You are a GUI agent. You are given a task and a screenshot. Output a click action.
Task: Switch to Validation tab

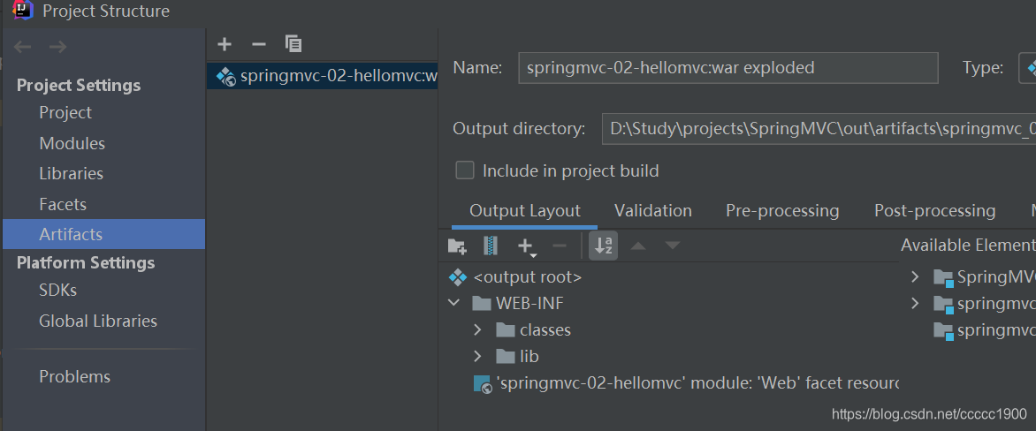(652, 210)
